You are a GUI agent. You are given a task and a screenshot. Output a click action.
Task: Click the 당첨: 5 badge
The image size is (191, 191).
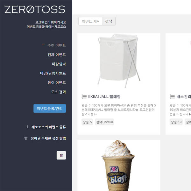pos(87,122)
